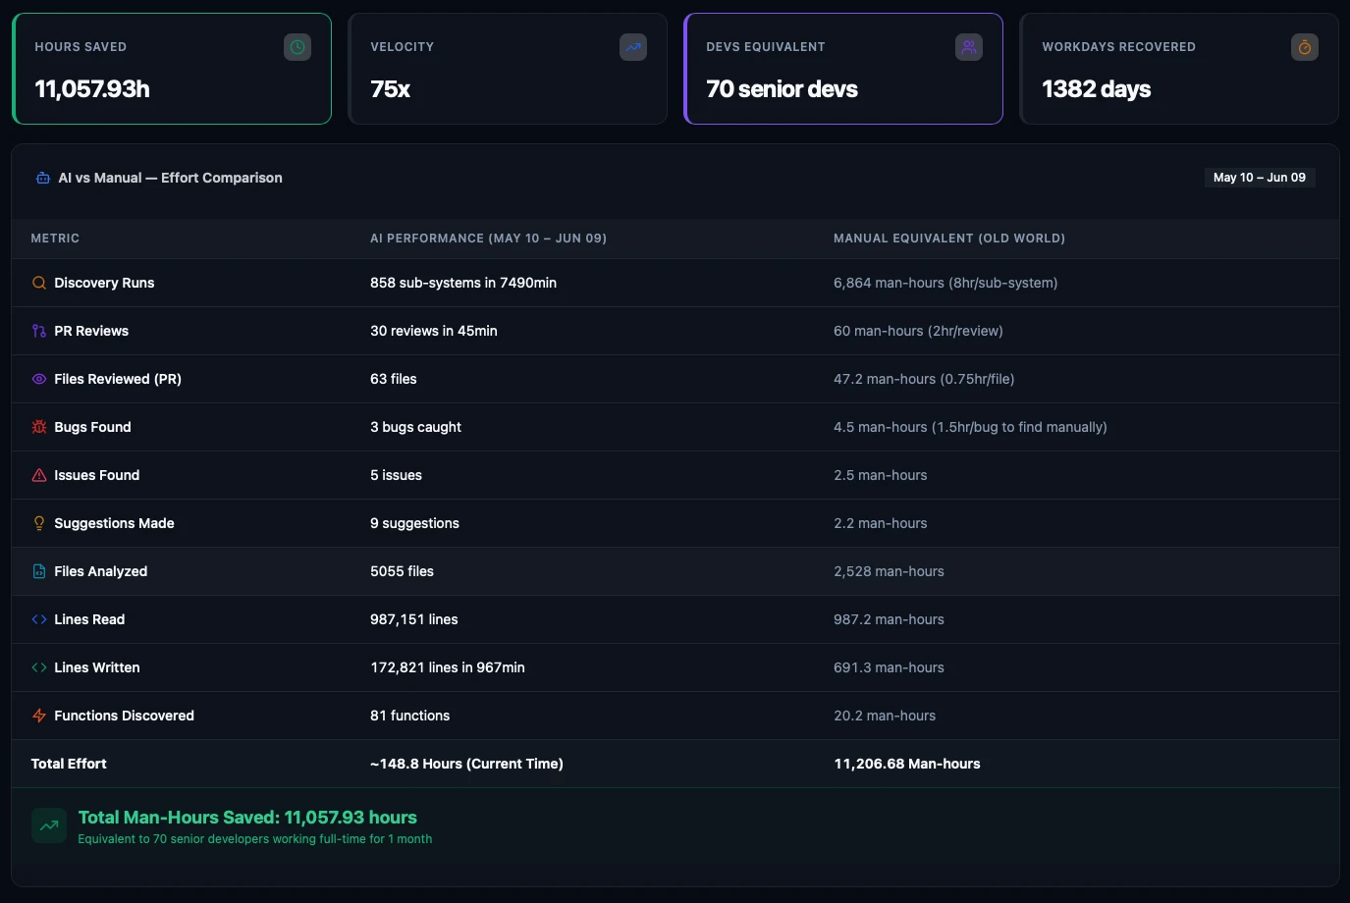Click the 'Lines Written' metric label

pos(97,667)
